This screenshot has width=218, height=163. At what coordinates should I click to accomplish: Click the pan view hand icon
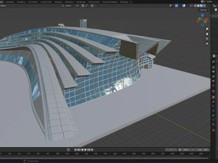[x=207, y=34]
